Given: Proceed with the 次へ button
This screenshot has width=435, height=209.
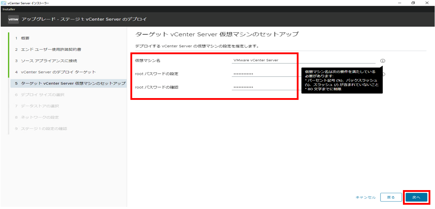Looking at the screenshot, I should 416,197.
